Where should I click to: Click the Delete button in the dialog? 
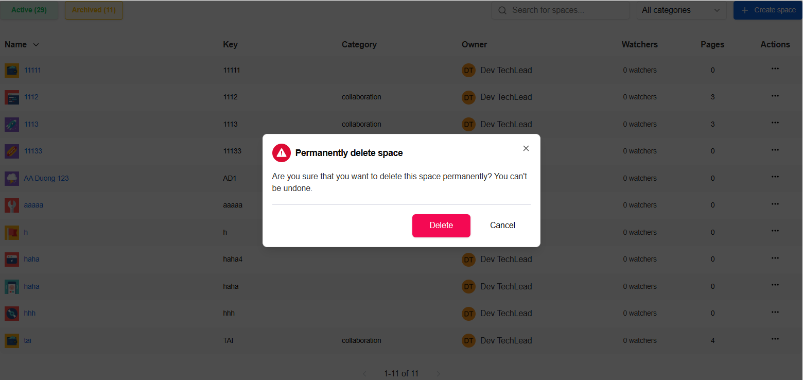click(x=441, y=225)
